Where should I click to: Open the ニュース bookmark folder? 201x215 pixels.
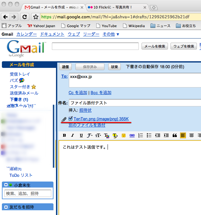click(160, 26)
